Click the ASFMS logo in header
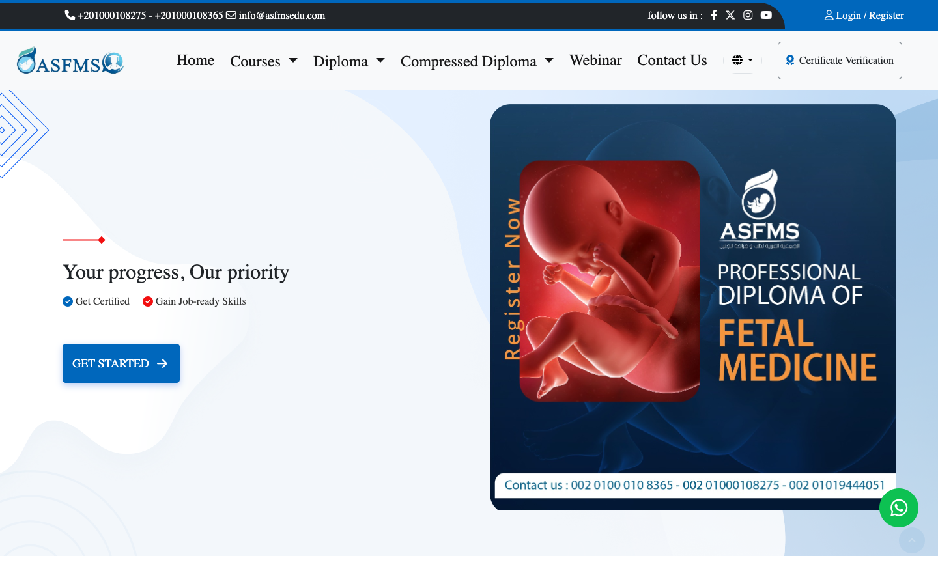938x586 pixels. click(70, 61)
